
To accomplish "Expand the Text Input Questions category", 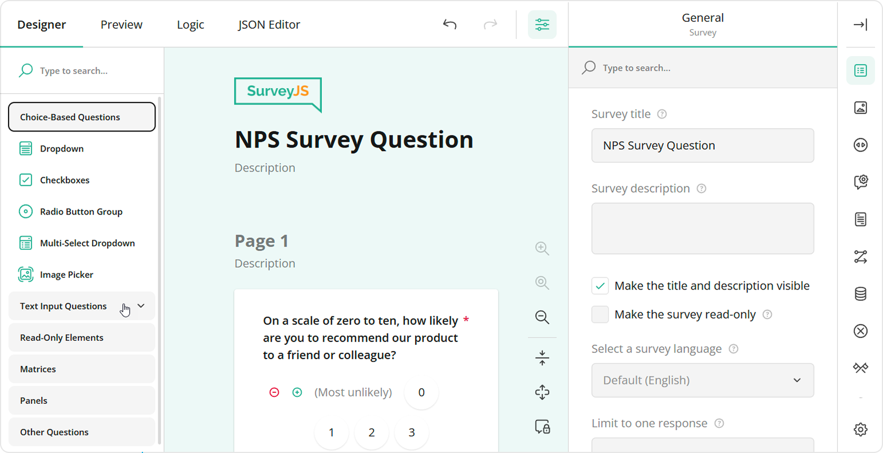I will (x=141, y=306).
